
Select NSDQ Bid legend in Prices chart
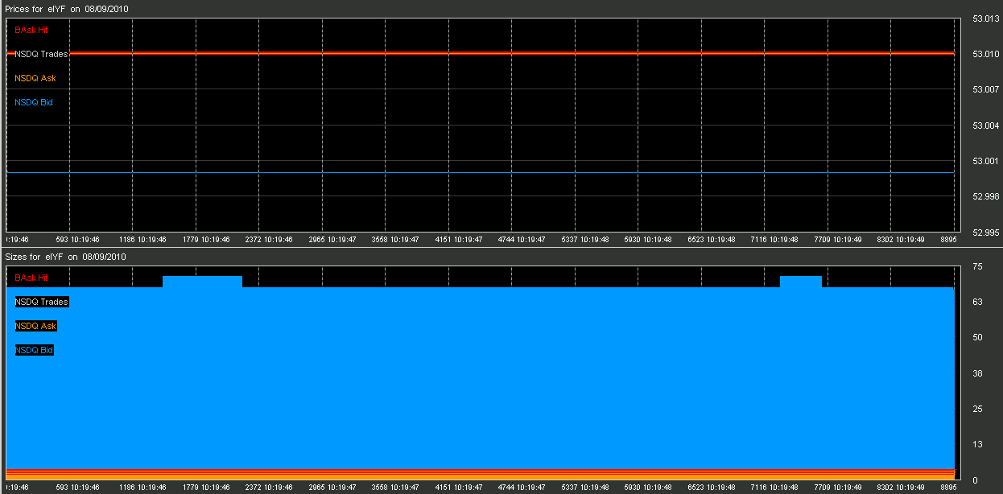coord(34,102)
